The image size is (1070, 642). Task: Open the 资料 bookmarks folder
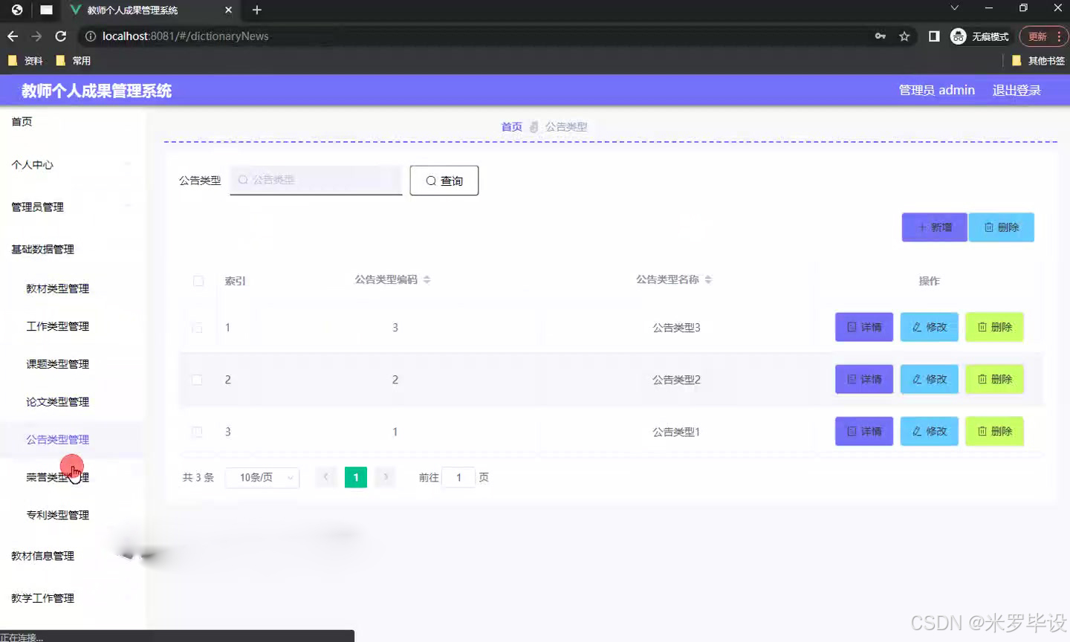(x=25, y=61)
